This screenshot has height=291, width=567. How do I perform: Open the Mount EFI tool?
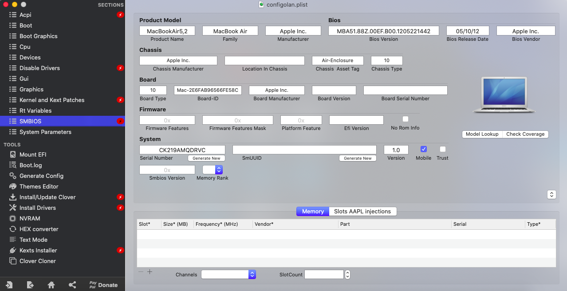pyautogui.click(x=32, y=154)
